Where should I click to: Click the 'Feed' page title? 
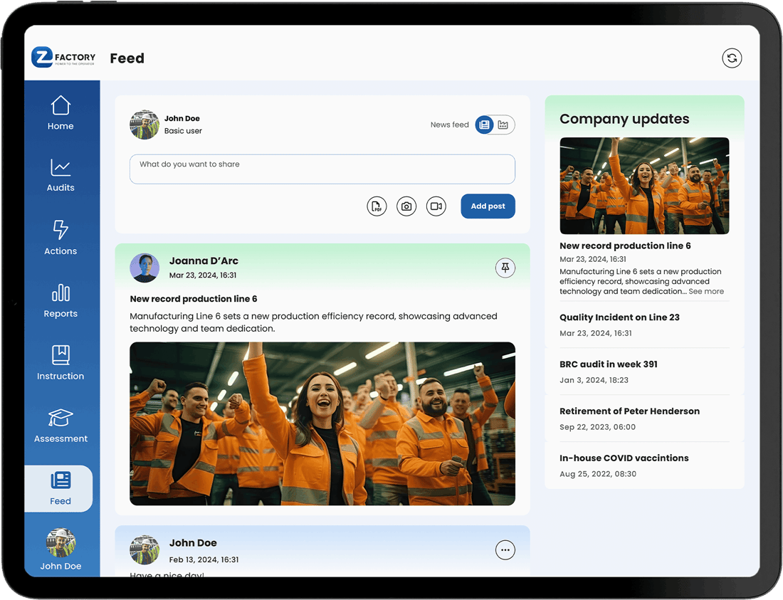[x=127, y=58]
